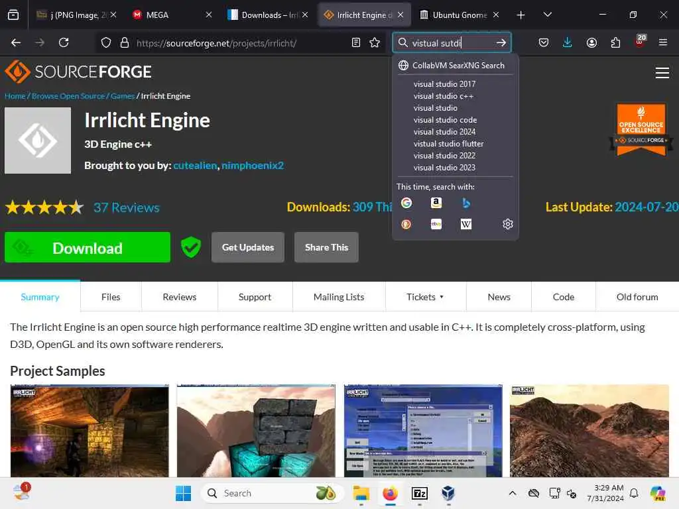Image resolution: width=679 pixels, height=509 pixels.
Task: Search with Wikipedia engine icon
Action: [466, 224]
